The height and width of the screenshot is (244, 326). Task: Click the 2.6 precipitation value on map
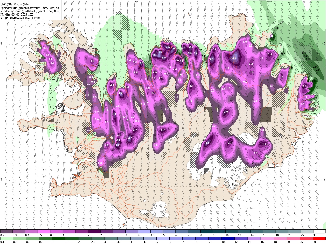163,130
